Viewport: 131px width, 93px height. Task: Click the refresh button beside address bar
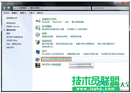[89, 8]
